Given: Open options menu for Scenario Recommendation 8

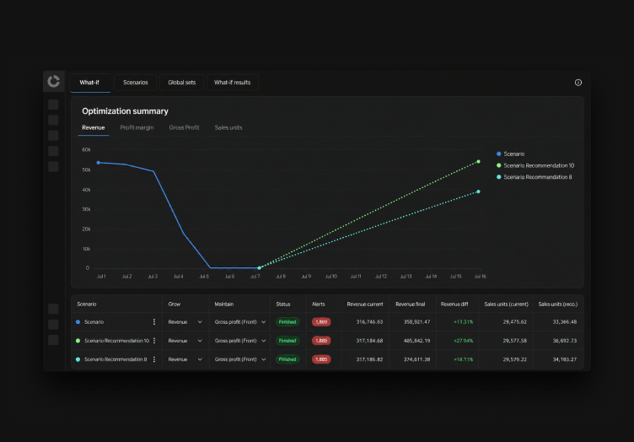Looking at the screenshot, I should click(x=154, y=359).
